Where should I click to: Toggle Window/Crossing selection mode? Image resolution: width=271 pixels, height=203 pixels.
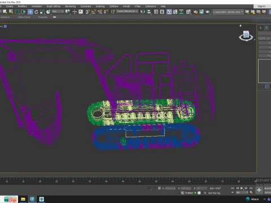tap(23, 12)
